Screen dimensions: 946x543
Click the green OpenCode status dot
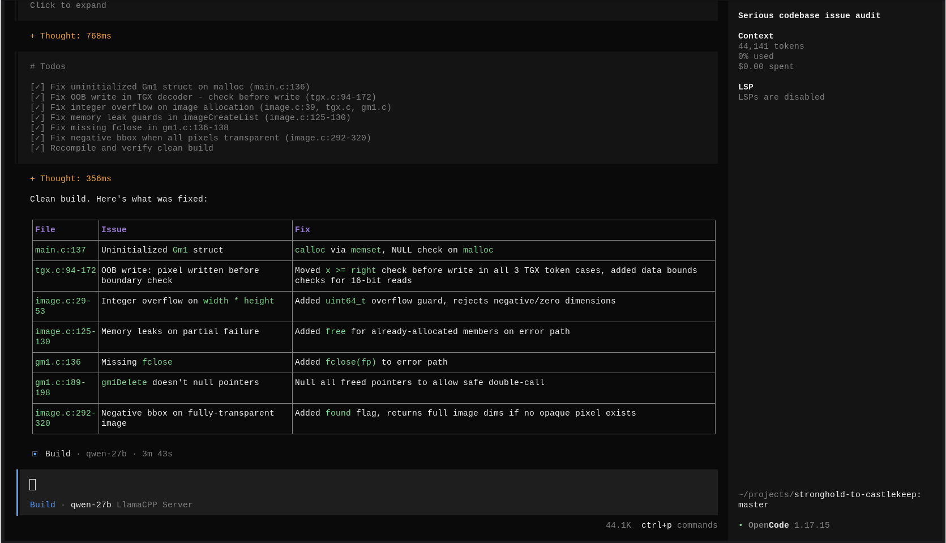pyautogui.click(x=741, y=525)
